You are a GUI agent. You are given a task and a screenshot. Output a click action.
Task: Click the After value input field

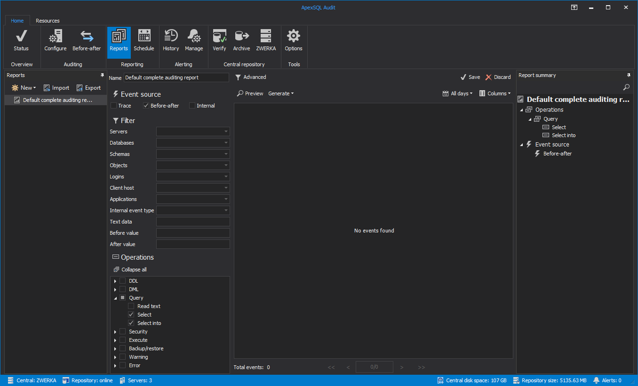point(193,244)
